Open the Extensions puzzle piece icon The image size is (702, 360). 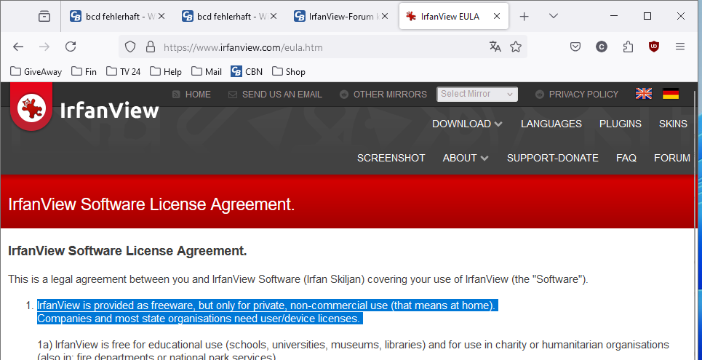pyautogui.click(x=628, y=47)
